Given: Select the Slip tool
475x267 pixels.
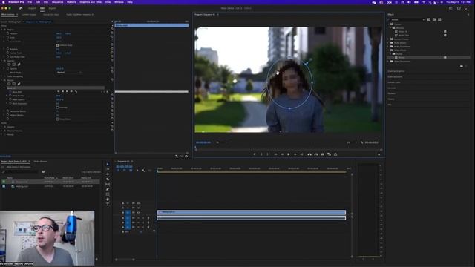Looking at the screenshot, I should pos(108,184).
